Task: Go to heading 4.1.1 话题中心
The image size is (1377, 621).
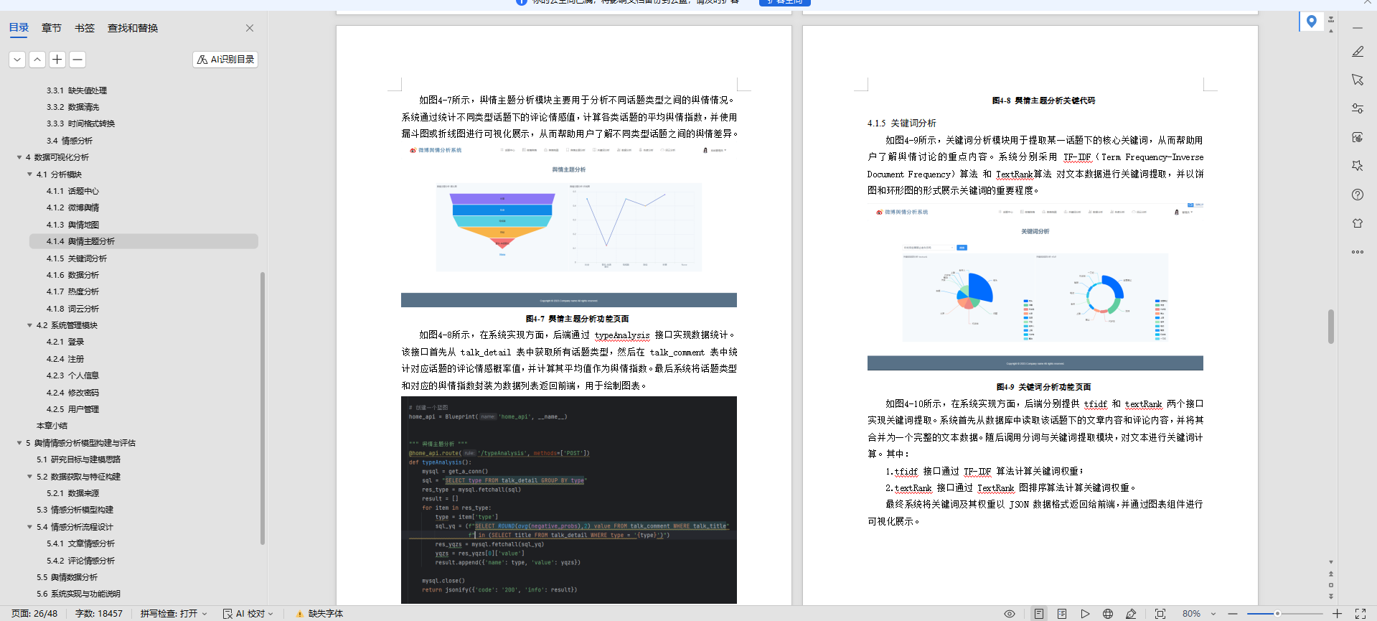Action: coord(73,191)
